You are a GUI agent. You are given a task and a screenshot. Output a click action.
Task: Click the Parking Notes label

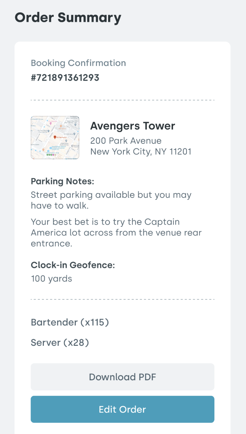click(x=62, y=181)
